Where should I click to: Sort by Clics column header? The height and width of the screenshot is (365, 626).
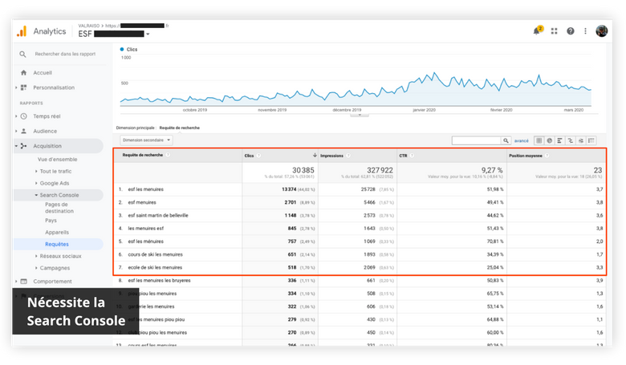[249, 156]
